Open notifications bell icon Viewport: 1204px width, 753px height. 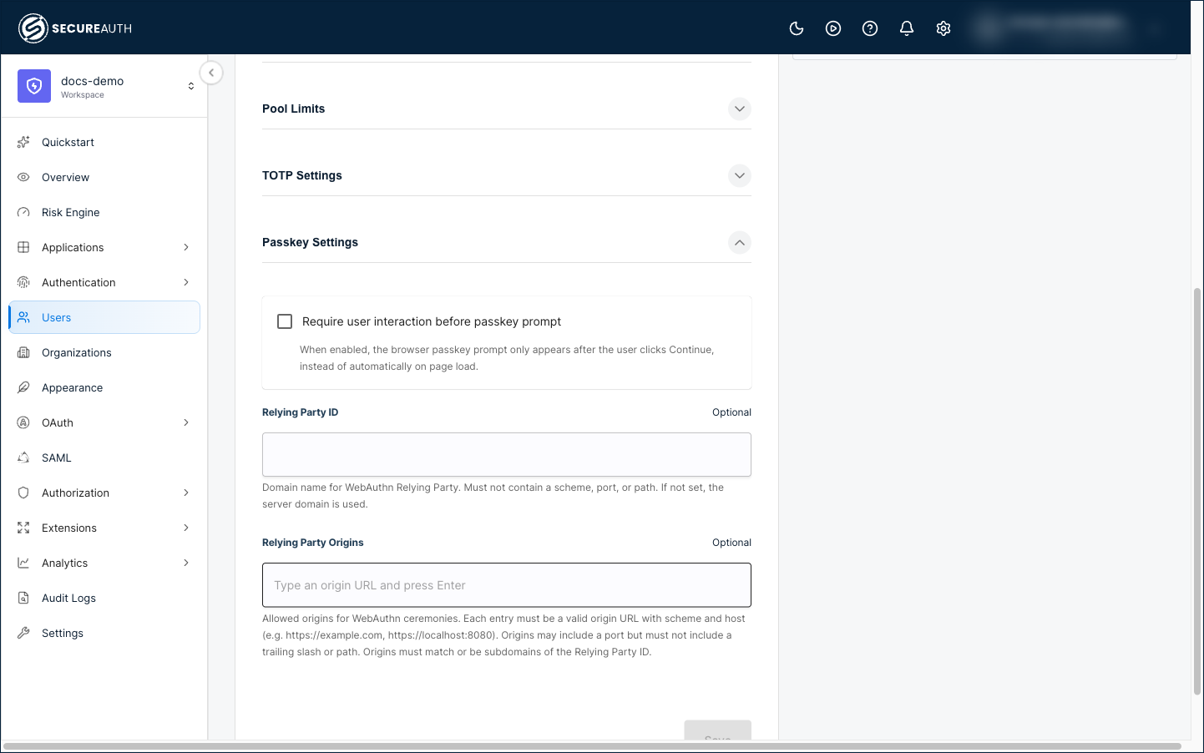coord(907,28)
